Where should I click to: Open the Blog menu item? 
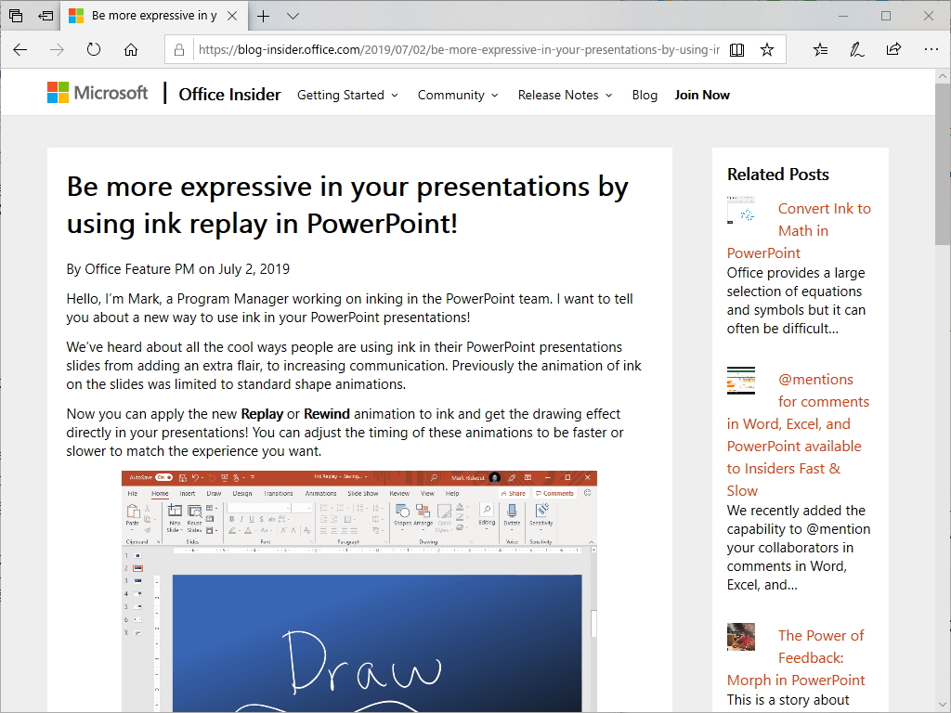click(x=645, y=96)
